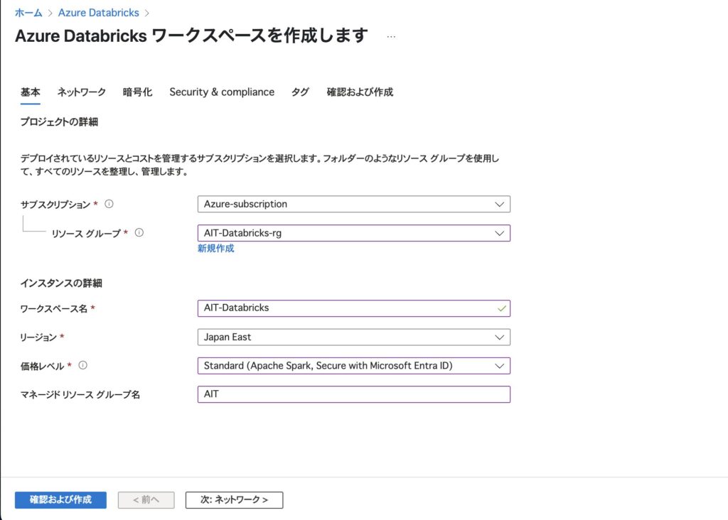Open the Security & compliance tab
The width and height of the screenshot is (728, 520).
point(222,92)
